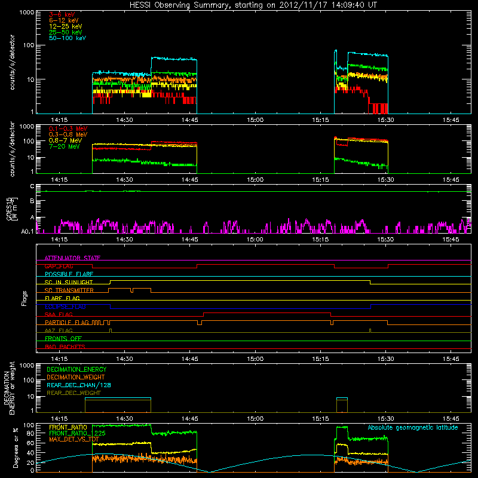The height and width of the screenshot is (478, 478).
Task: Click the 15:45 tick label under GOES15 panel
Action: (451, 240)
